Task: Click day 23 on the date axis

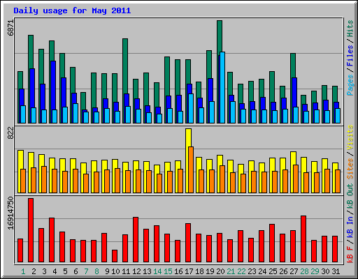Action: tap(252, 271)
